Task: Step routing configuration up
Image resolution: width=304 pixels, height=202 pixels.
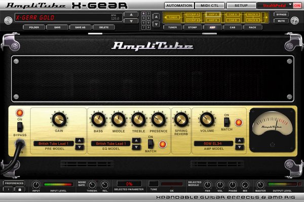Action: tap(156, 17)
